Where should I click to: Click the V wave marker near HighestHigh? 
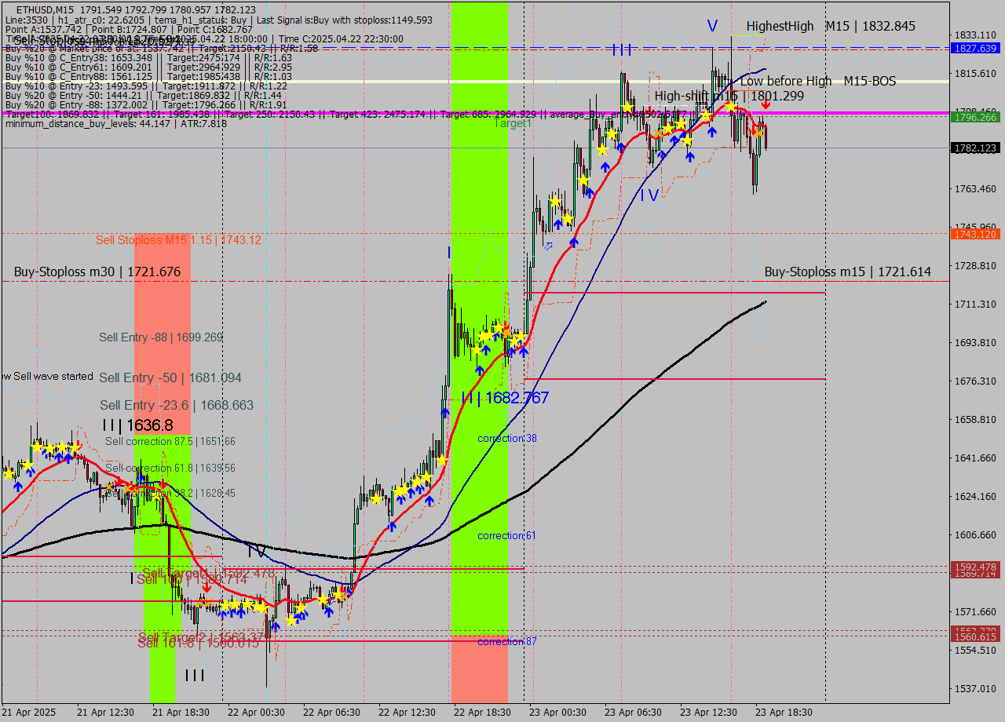point(711,26)
